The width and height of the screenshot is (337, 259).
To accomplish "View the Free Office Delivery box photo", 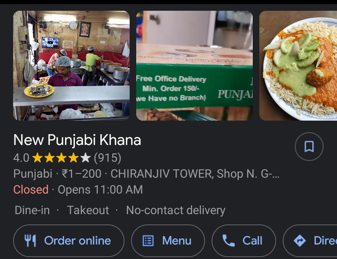I will [194, 65].
